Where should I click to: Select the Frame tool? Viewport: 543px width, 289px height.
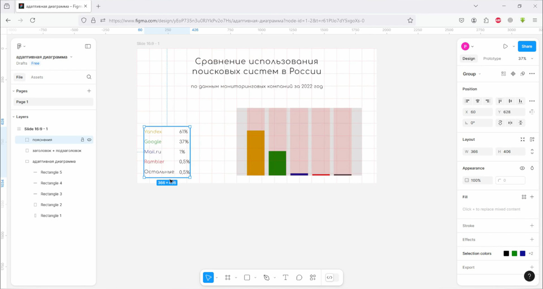pos(228,278)
